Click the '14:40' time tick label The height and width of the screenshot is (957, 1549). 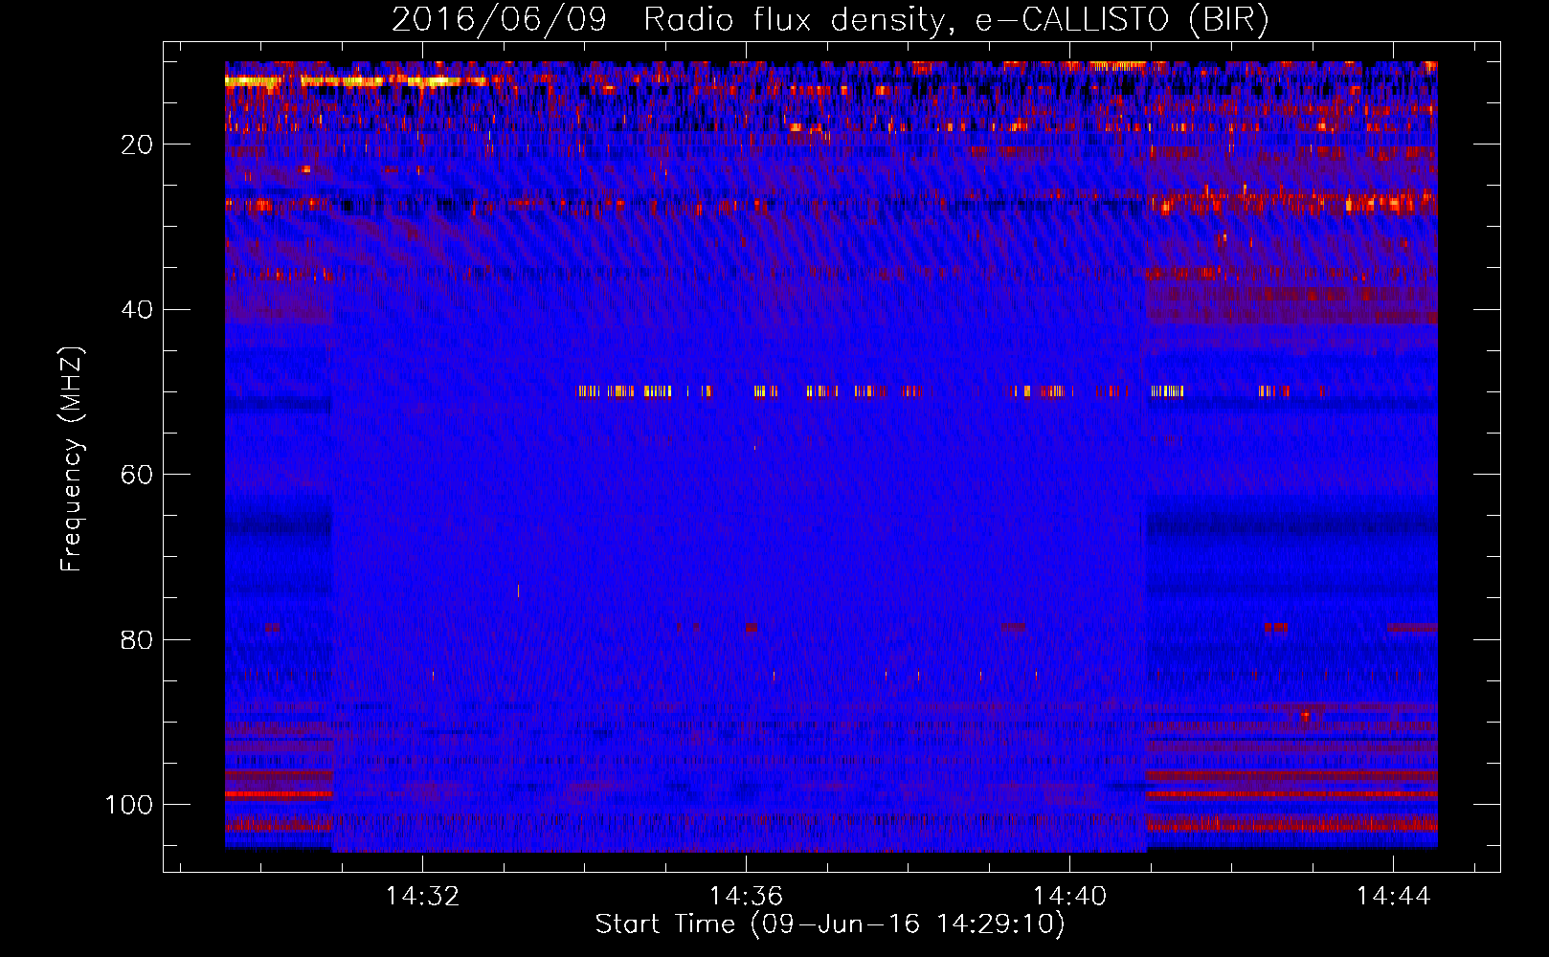pos(1069,897)
